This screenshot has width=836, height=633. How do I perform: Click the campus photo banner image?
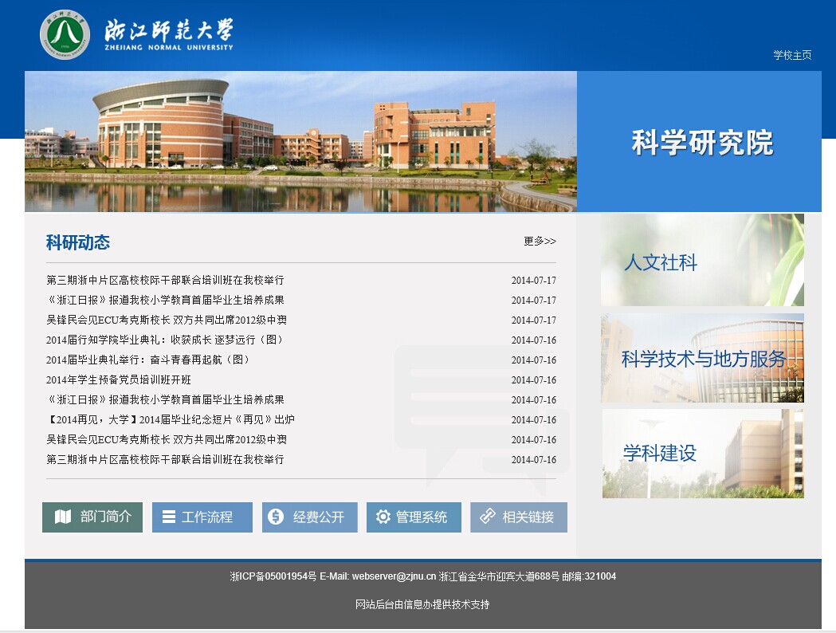(x=300, y=141)
